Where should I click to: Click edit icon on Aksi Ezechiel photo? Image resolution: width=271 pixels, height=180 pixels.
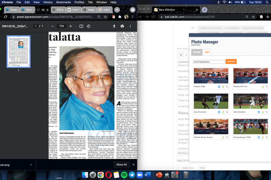[223, 112]
